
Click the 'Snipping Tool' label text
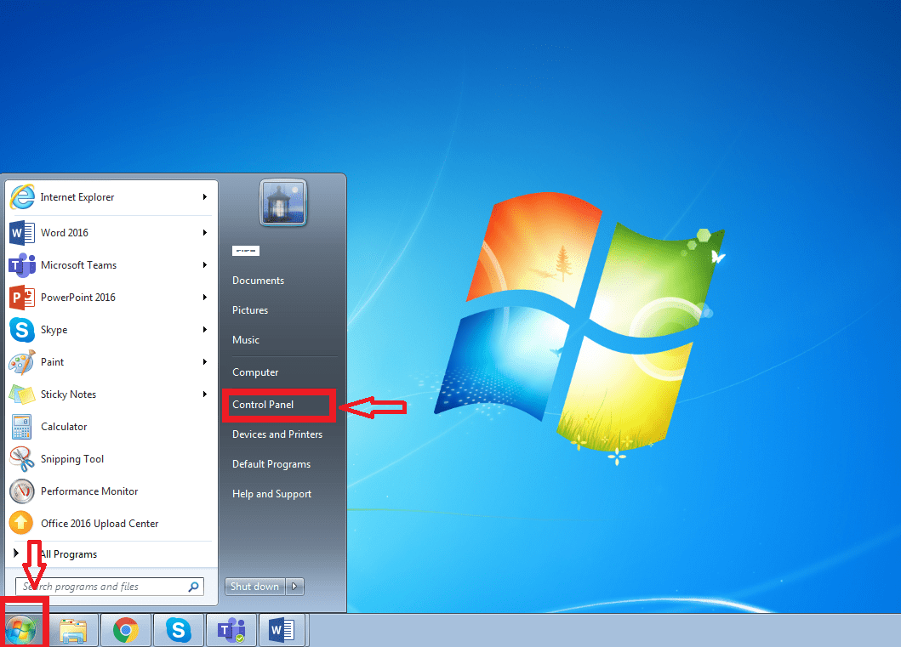point(71,459)
